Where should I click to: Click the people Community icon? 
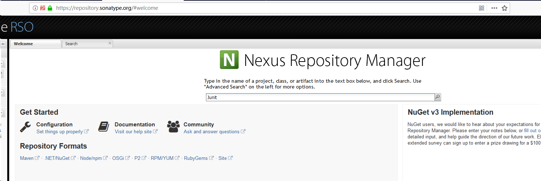click(173, 127)
